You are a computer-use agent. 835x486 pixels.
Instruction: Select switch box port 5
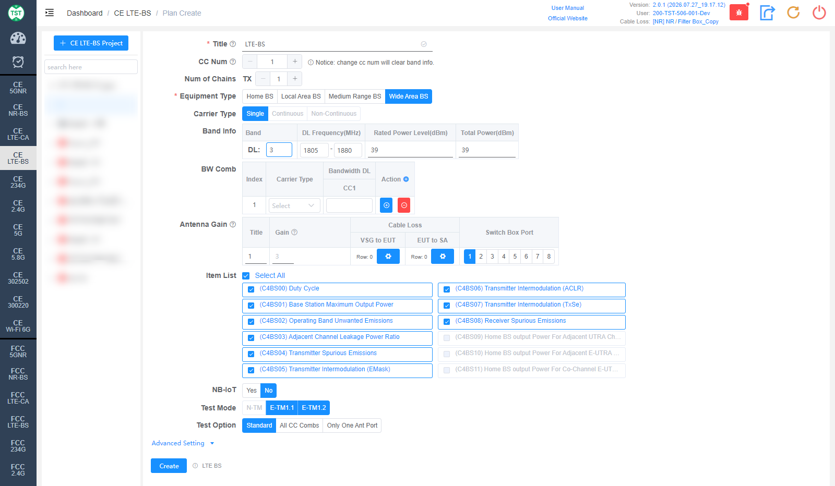pos(515,257)
